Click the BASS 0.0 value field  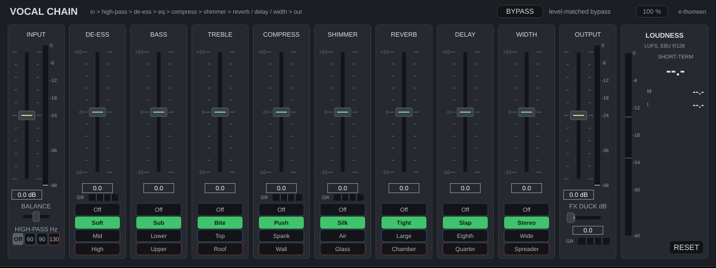pos(159,188)
